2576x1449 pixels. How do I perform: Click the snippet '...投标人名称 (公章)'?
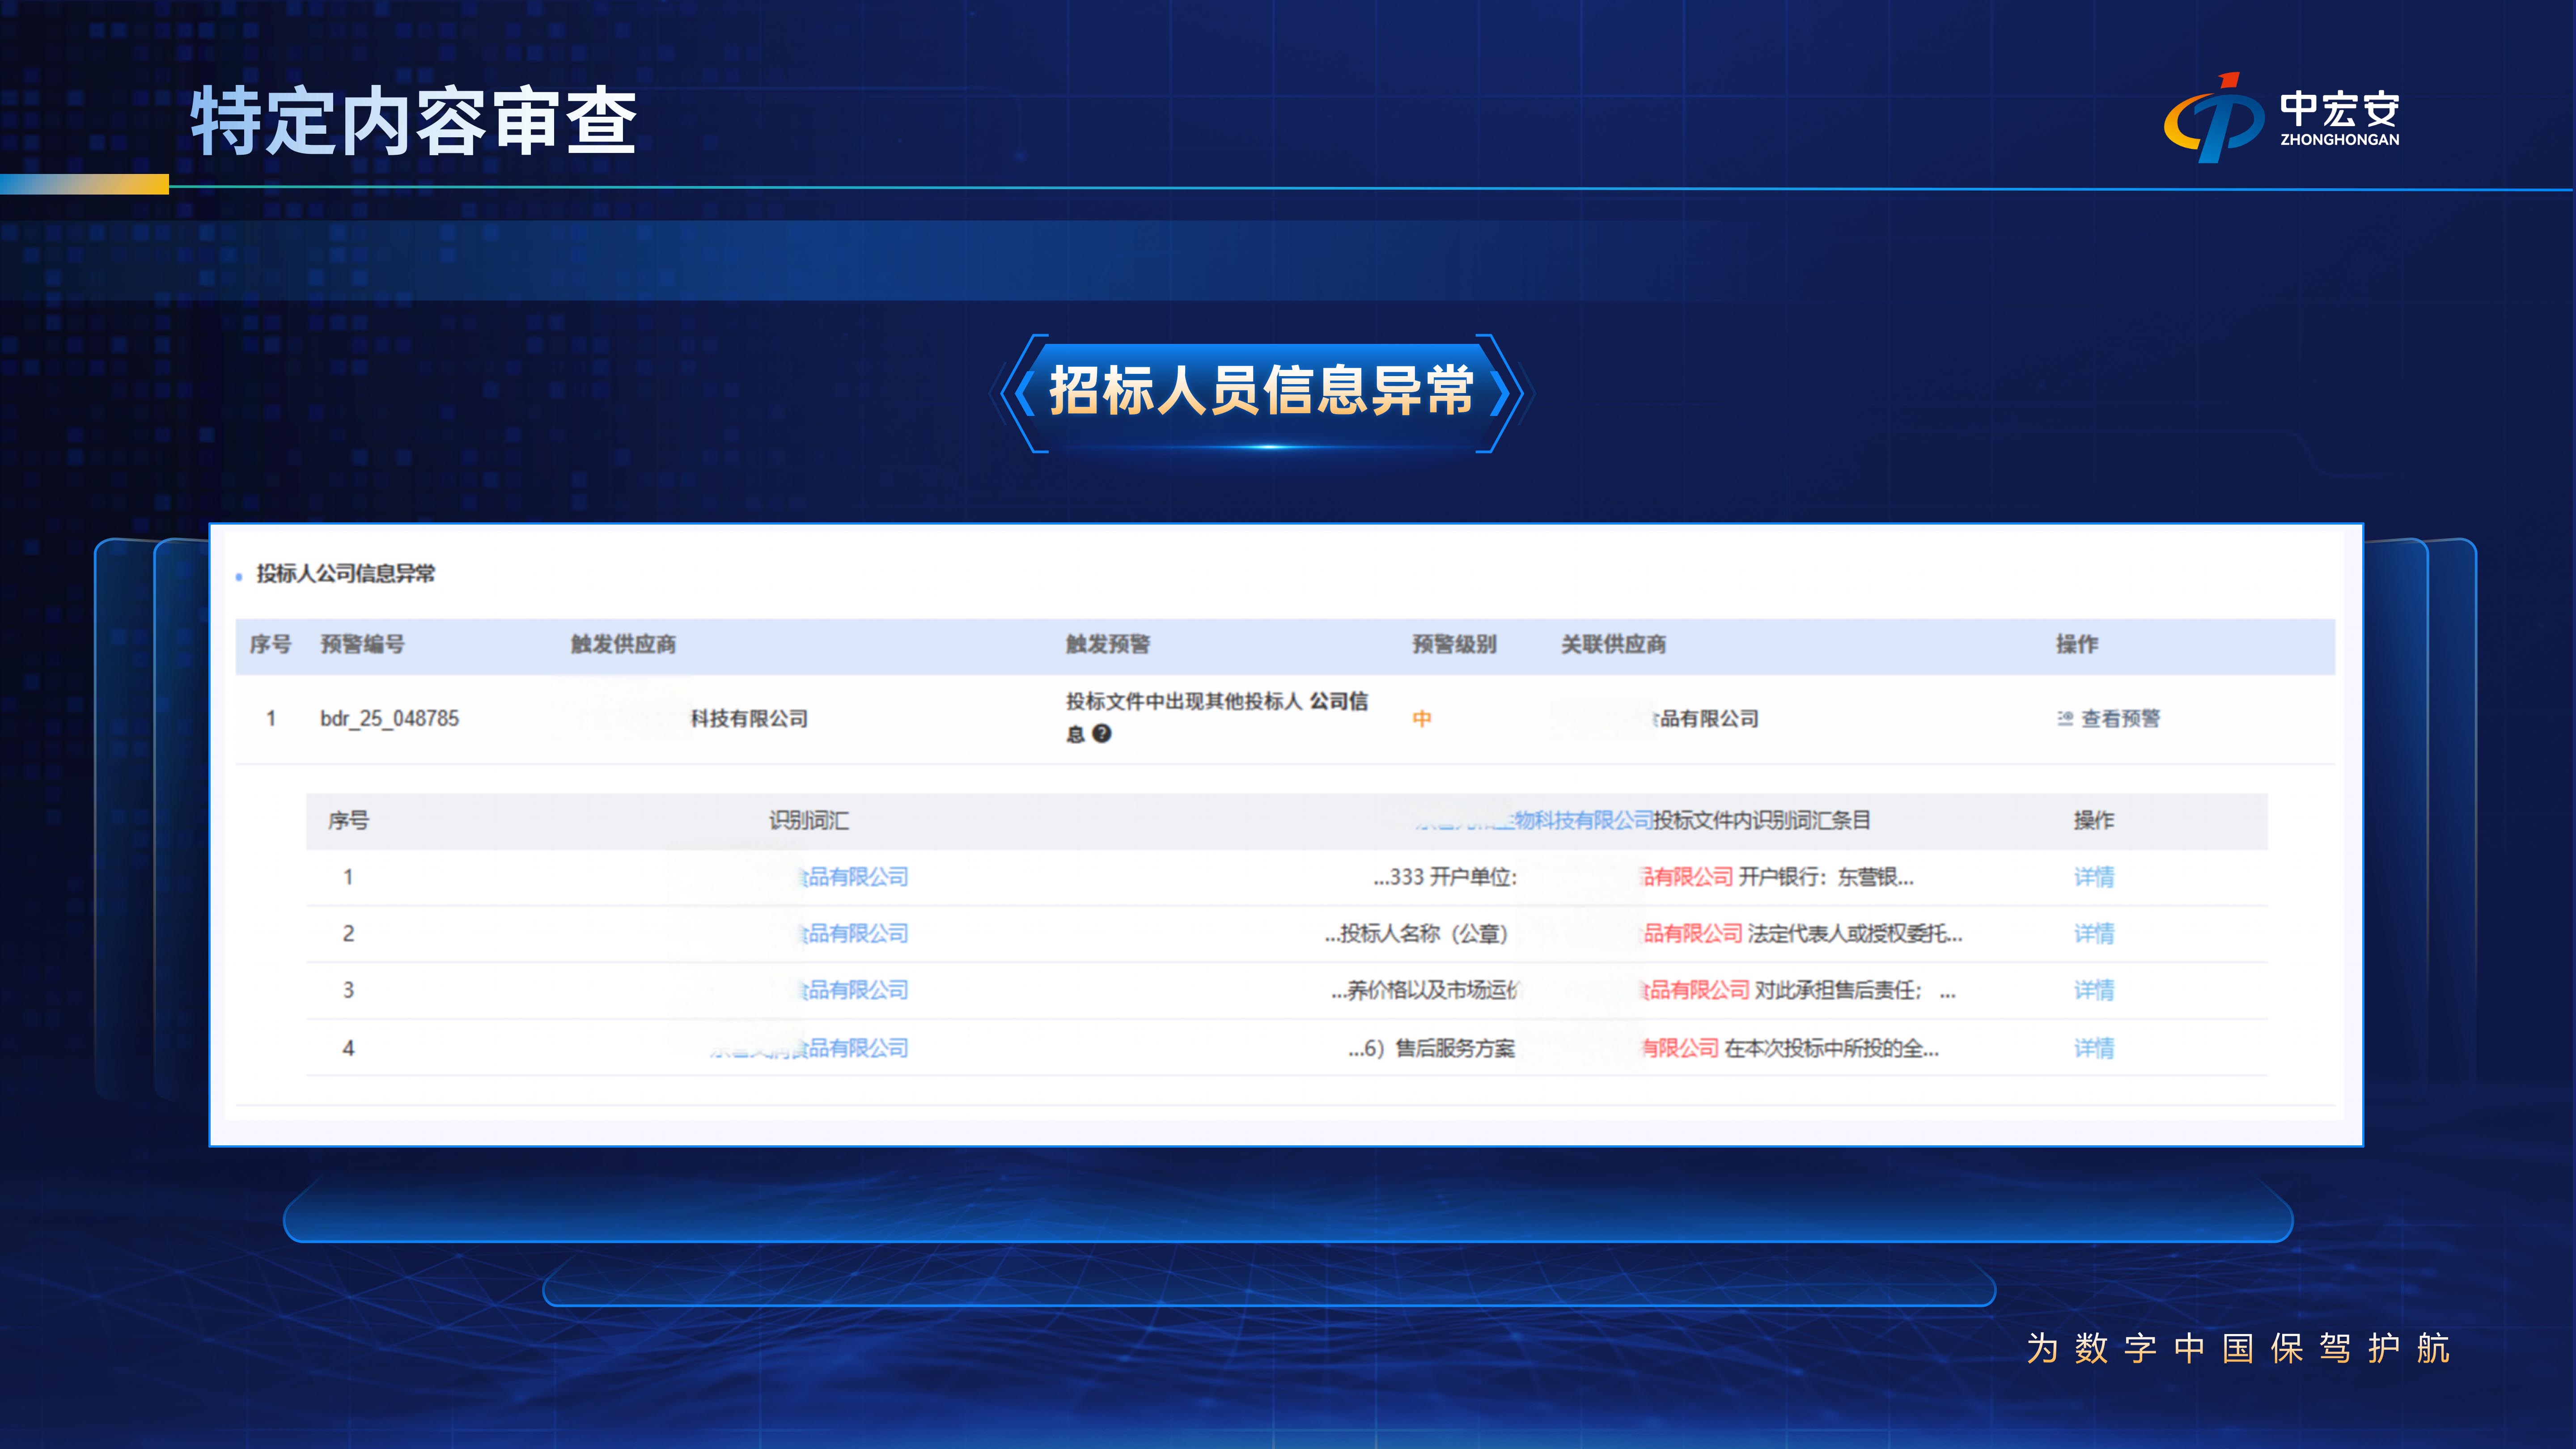[1416, 933]
